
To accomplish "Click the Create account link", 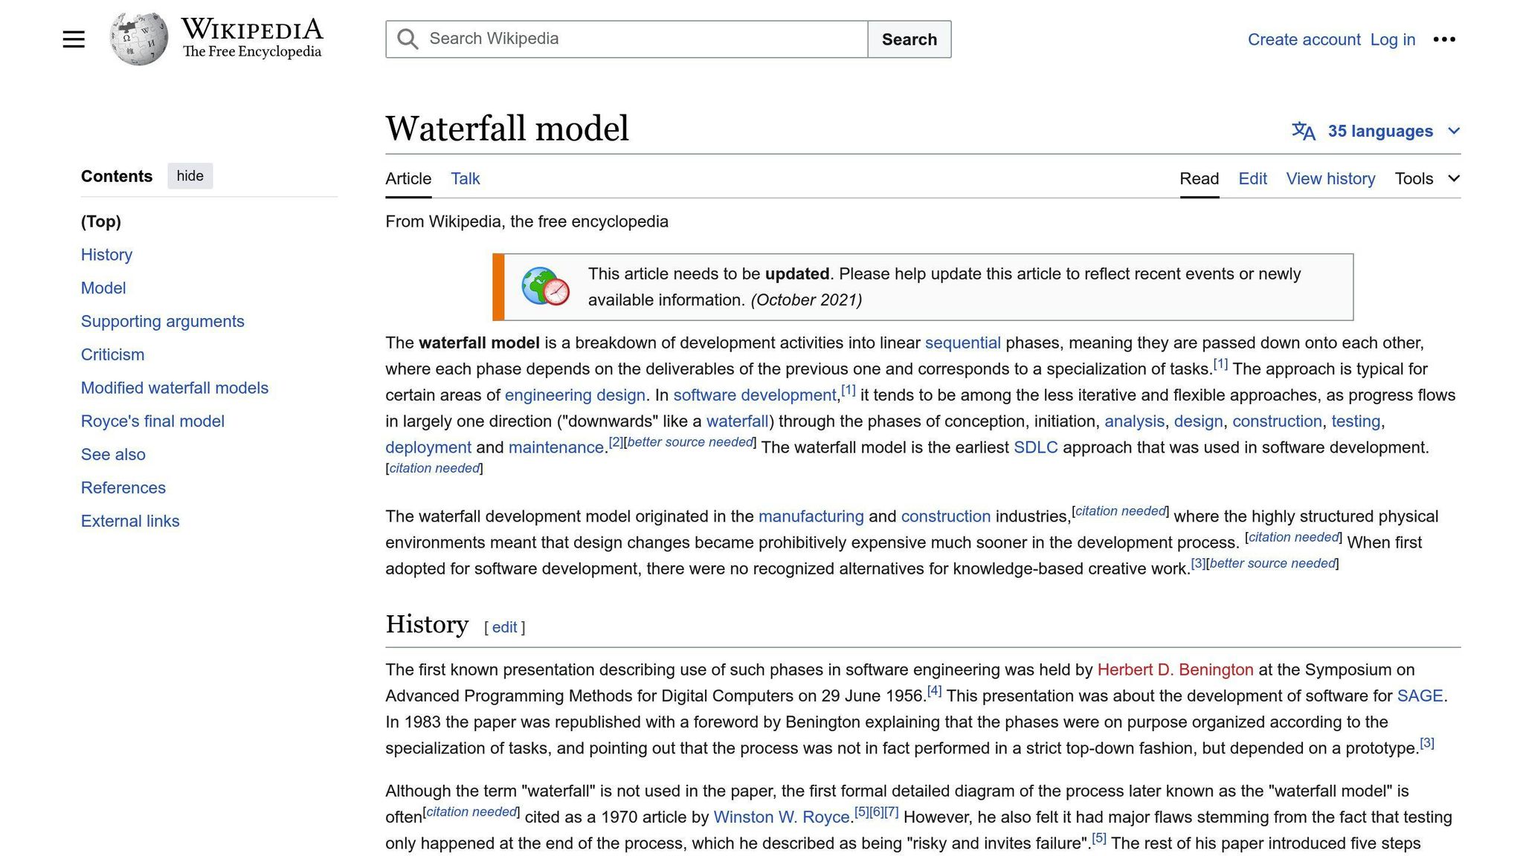I will pos(1304,39).
